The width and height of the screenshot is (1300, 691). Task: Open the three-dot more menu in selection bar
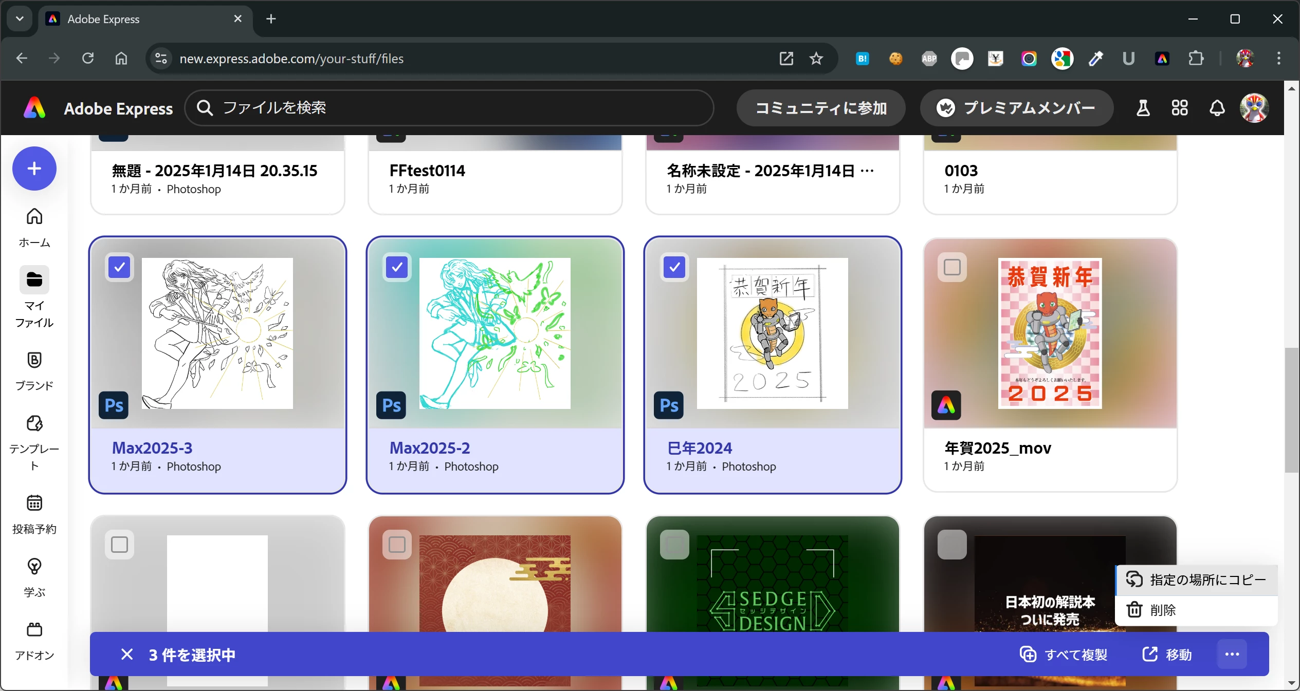point(1232,654)
